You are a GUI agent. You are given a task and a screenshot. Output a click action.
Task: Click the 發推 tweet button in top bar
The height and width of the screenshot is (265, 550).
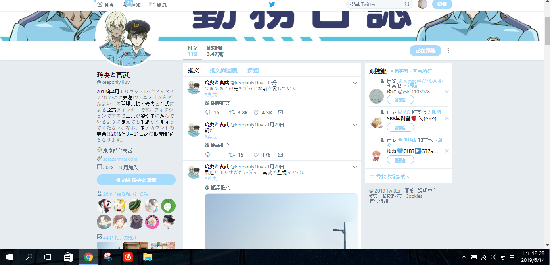tap(442, 4)
